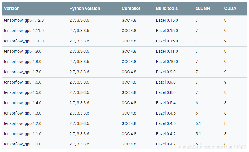
Task: Click Bazel 0.4.5 in the 1.2.0 row
Action: tap(166, 124)
